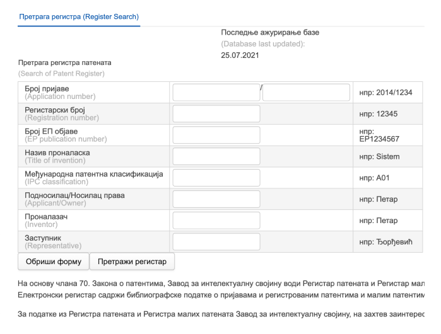Select the Title of invention field
This screenshot has height=334, width=441.
216,156
